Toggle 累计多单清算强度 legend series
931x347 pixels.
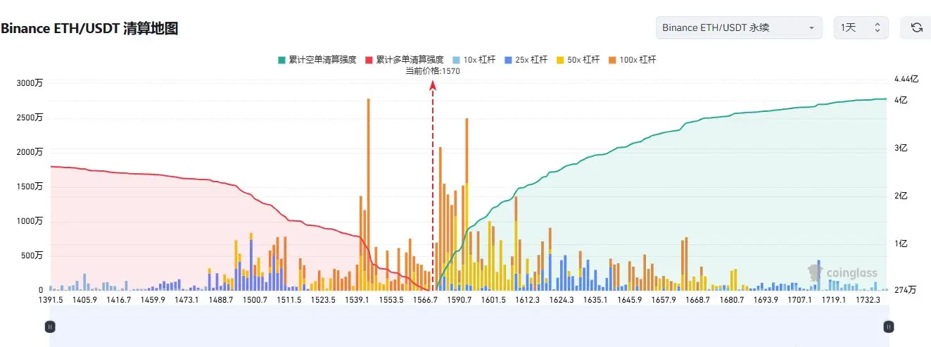pyautogui.click(x=404, y=60)
